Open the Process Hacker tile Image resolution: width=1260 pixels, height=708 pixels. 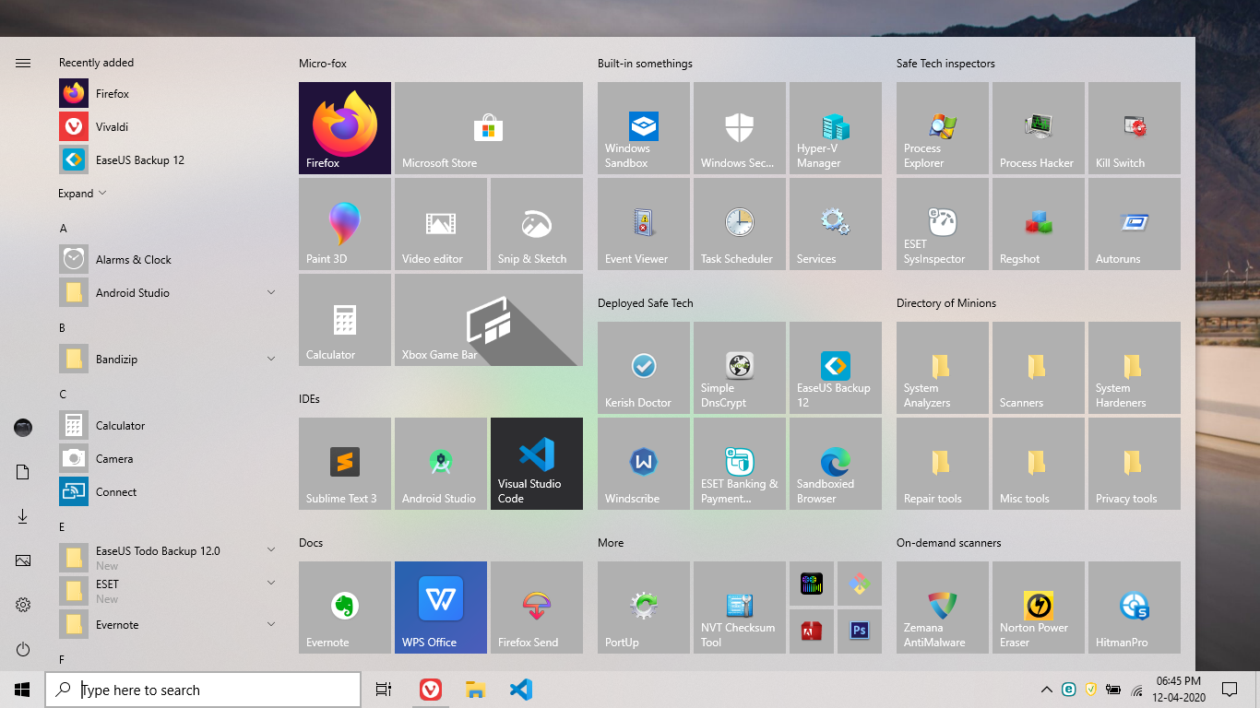1039,128
